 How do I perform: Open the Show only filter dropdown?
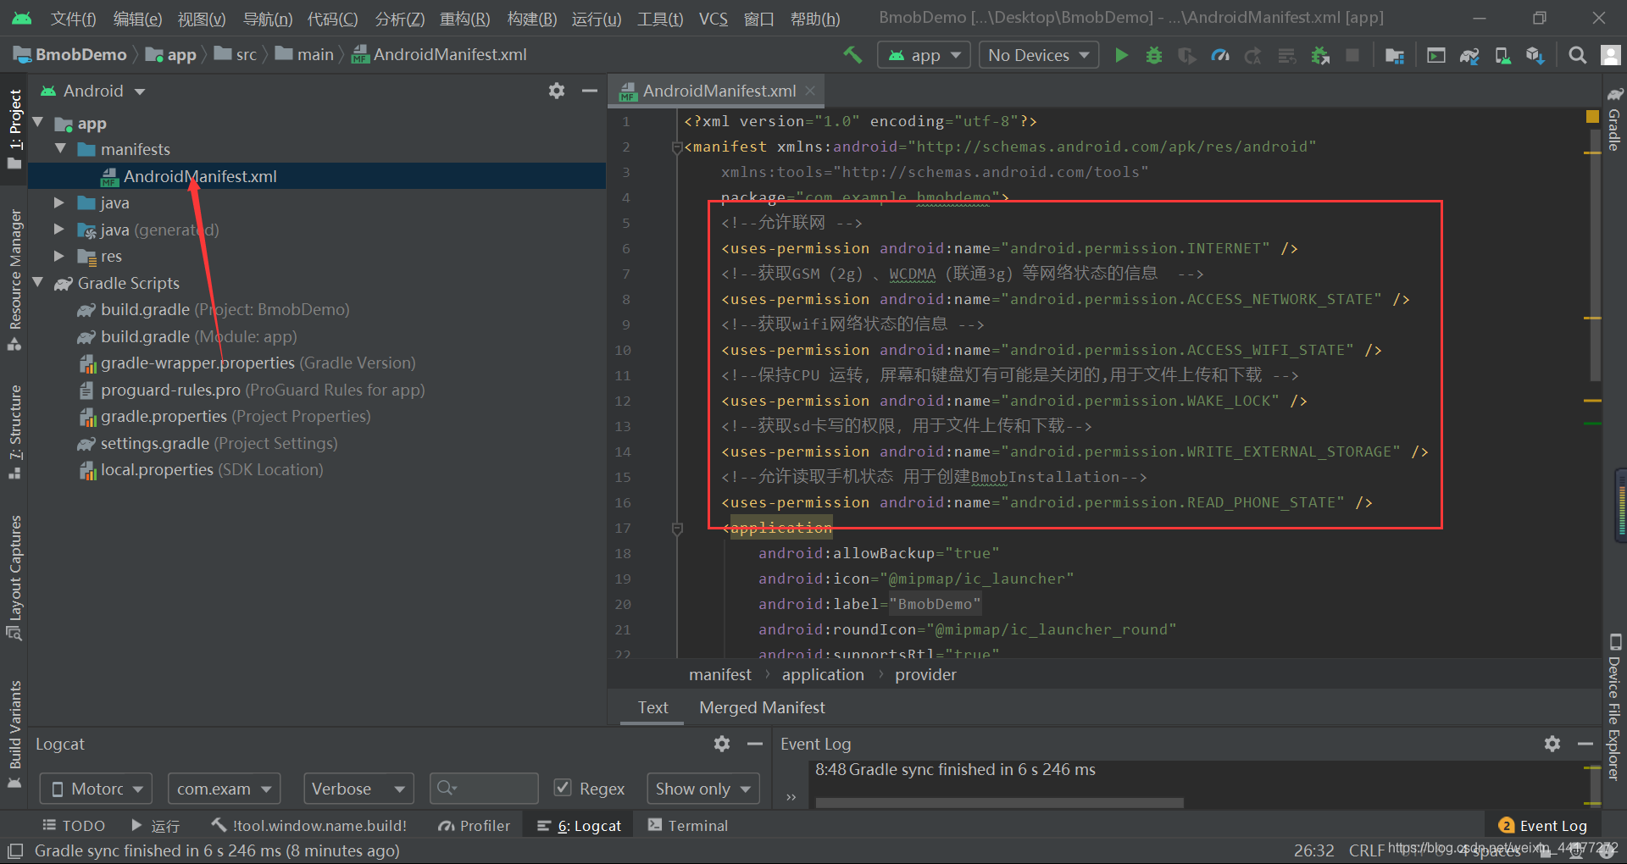pyautogui.click(x=702, y=789)
